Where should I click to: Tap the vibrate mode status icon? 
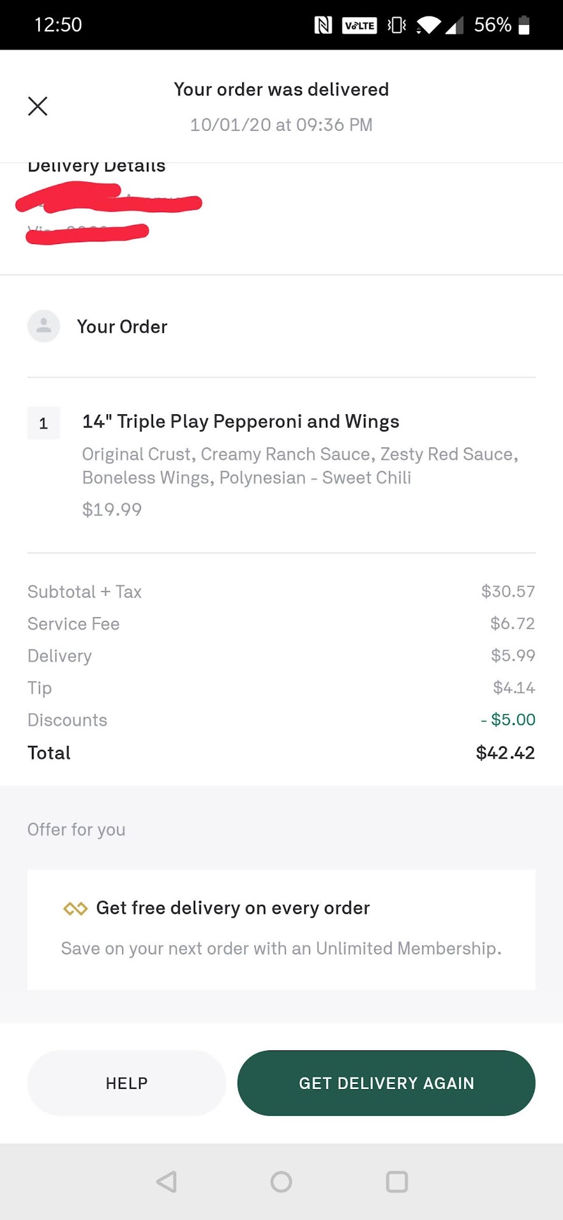tap(397, 25)
